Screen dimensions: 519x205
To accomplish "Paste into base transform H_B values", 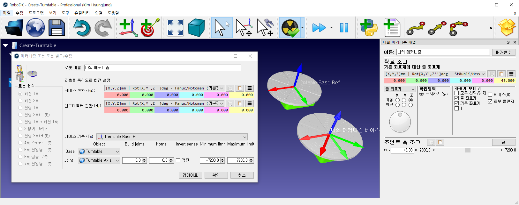I will pos(240,88).
